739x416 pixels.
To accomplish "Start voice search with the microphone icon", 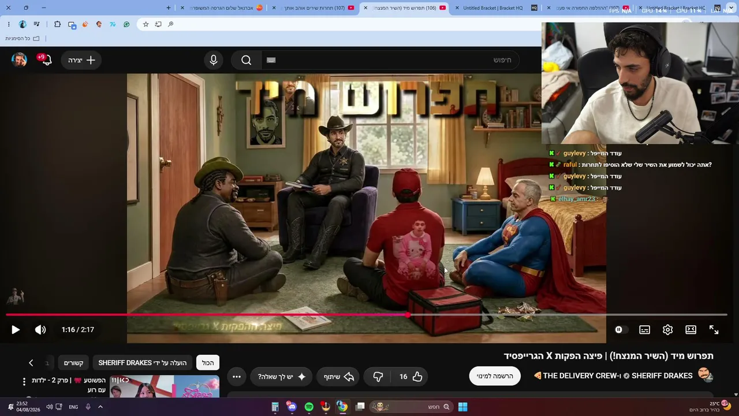I will point(214,60).
